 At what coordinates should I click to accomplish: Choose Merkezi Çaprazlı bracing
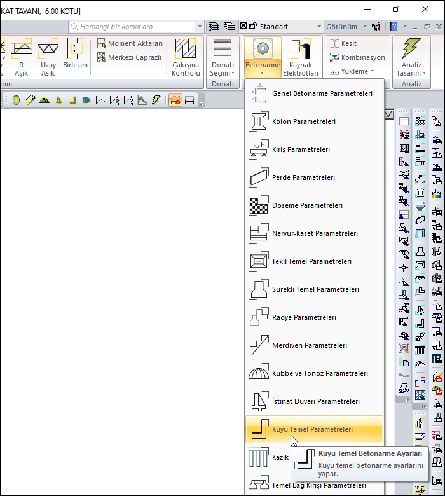coord(129,57)
